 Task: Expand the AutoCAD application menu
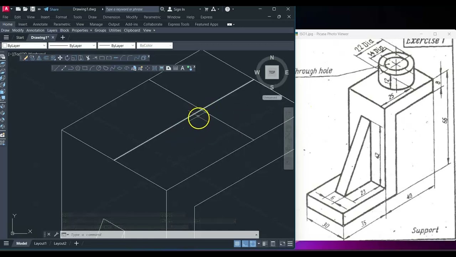point(7,9)
